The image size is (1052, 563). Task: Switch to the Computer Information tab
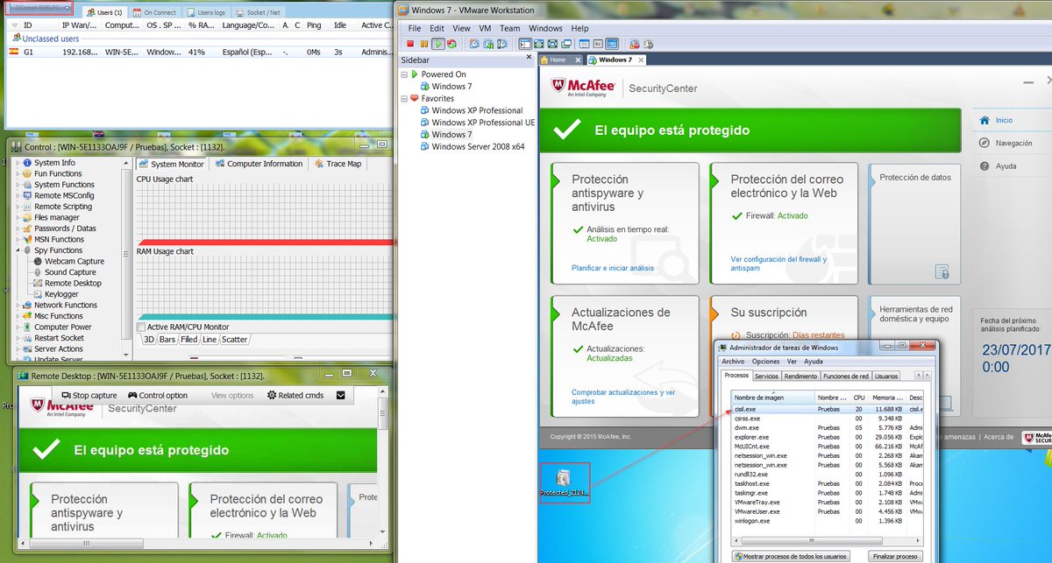(x=259, y=164)
